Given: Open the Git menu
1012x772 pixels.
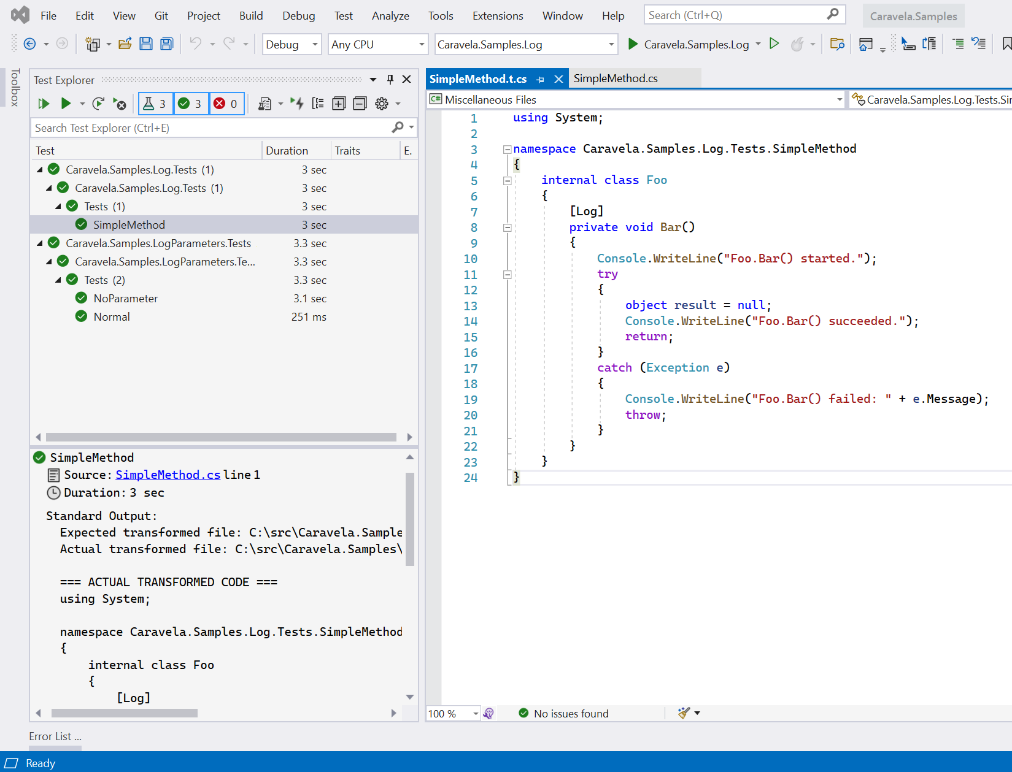Looking at the screenshot, I should [x=161, y=16].
